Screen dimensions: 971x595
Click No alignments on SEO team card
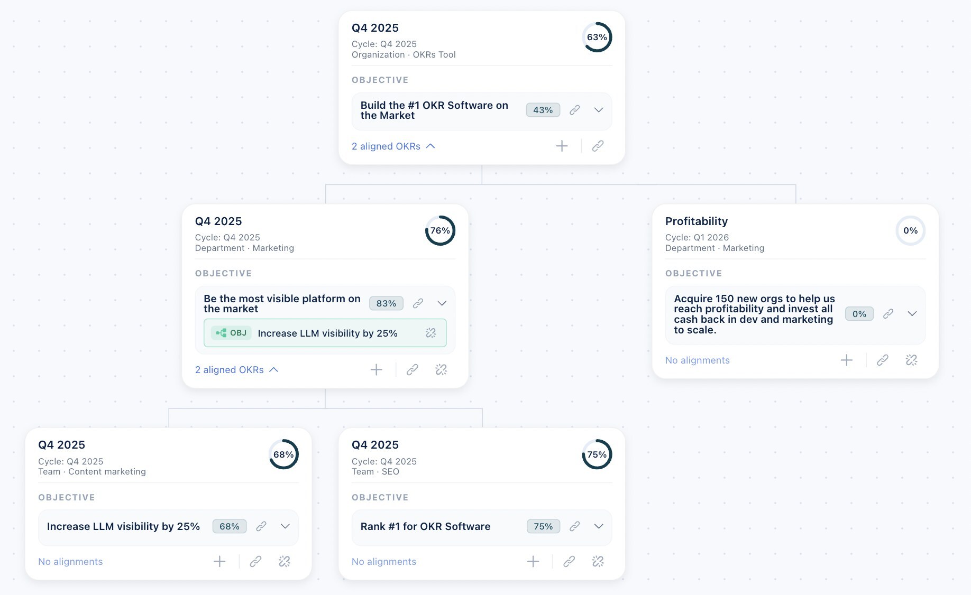pos(383,562)
